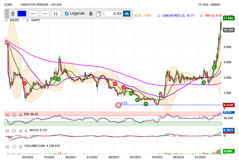The height and width of the screenshot is (161, 239).
Task: Uncheck the Légende checkbox
Action: pos(67,14)
